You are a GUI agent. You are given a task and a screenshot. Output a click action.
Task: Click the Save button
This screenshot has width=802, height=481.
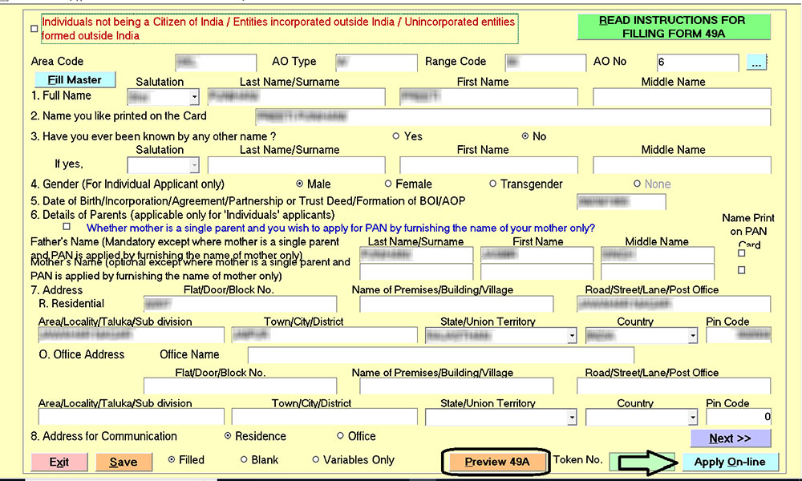tap(124, 462)
